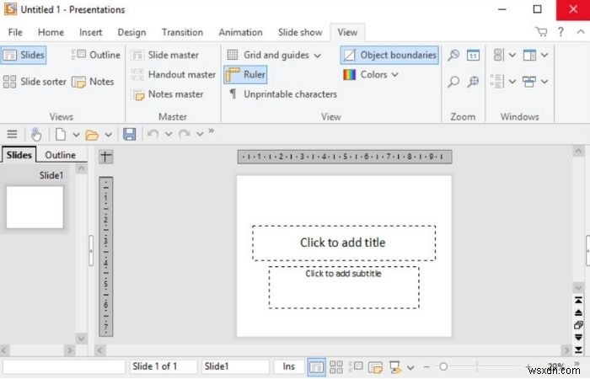Image resolution: width=590 pixels, height=379 pixels.
Task: Click the 'Click to add subtitle' placeholder
Action: click(344, 287)
